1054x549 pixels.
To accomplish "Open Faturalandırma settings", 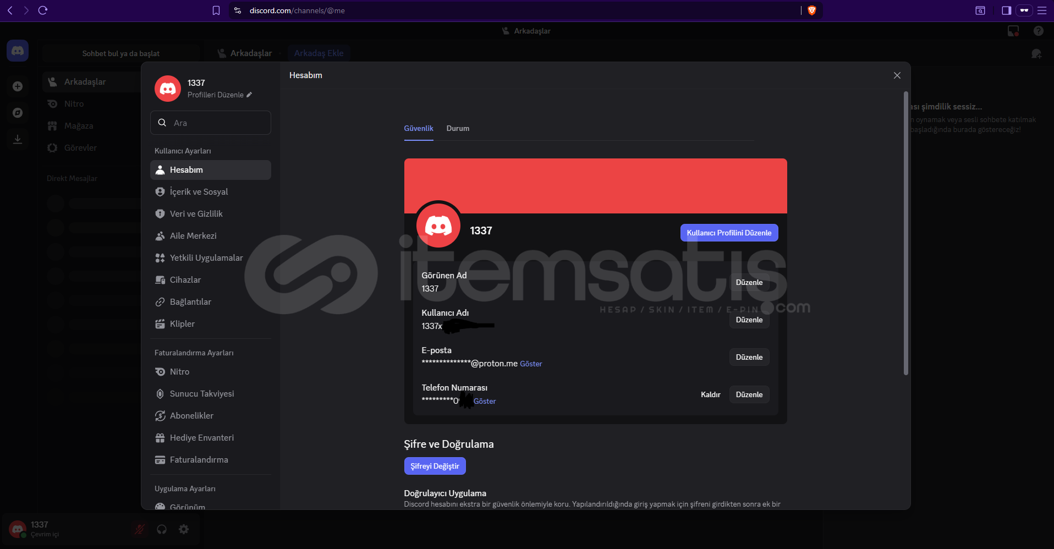I will pyautogui.click(x=211, y=460).
